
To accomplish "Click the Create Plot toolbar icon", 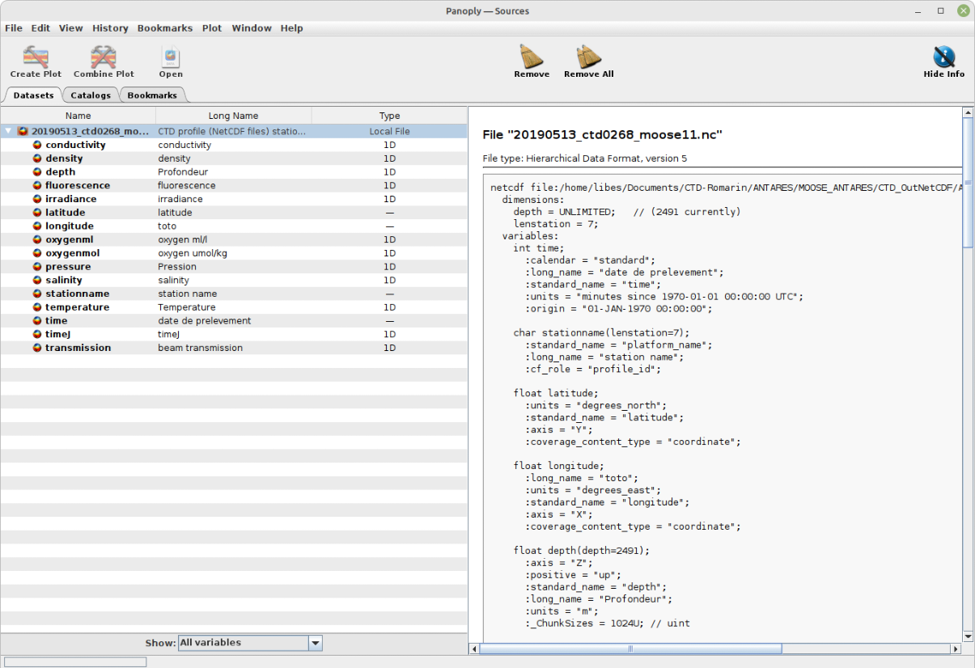I will point(36,57).
